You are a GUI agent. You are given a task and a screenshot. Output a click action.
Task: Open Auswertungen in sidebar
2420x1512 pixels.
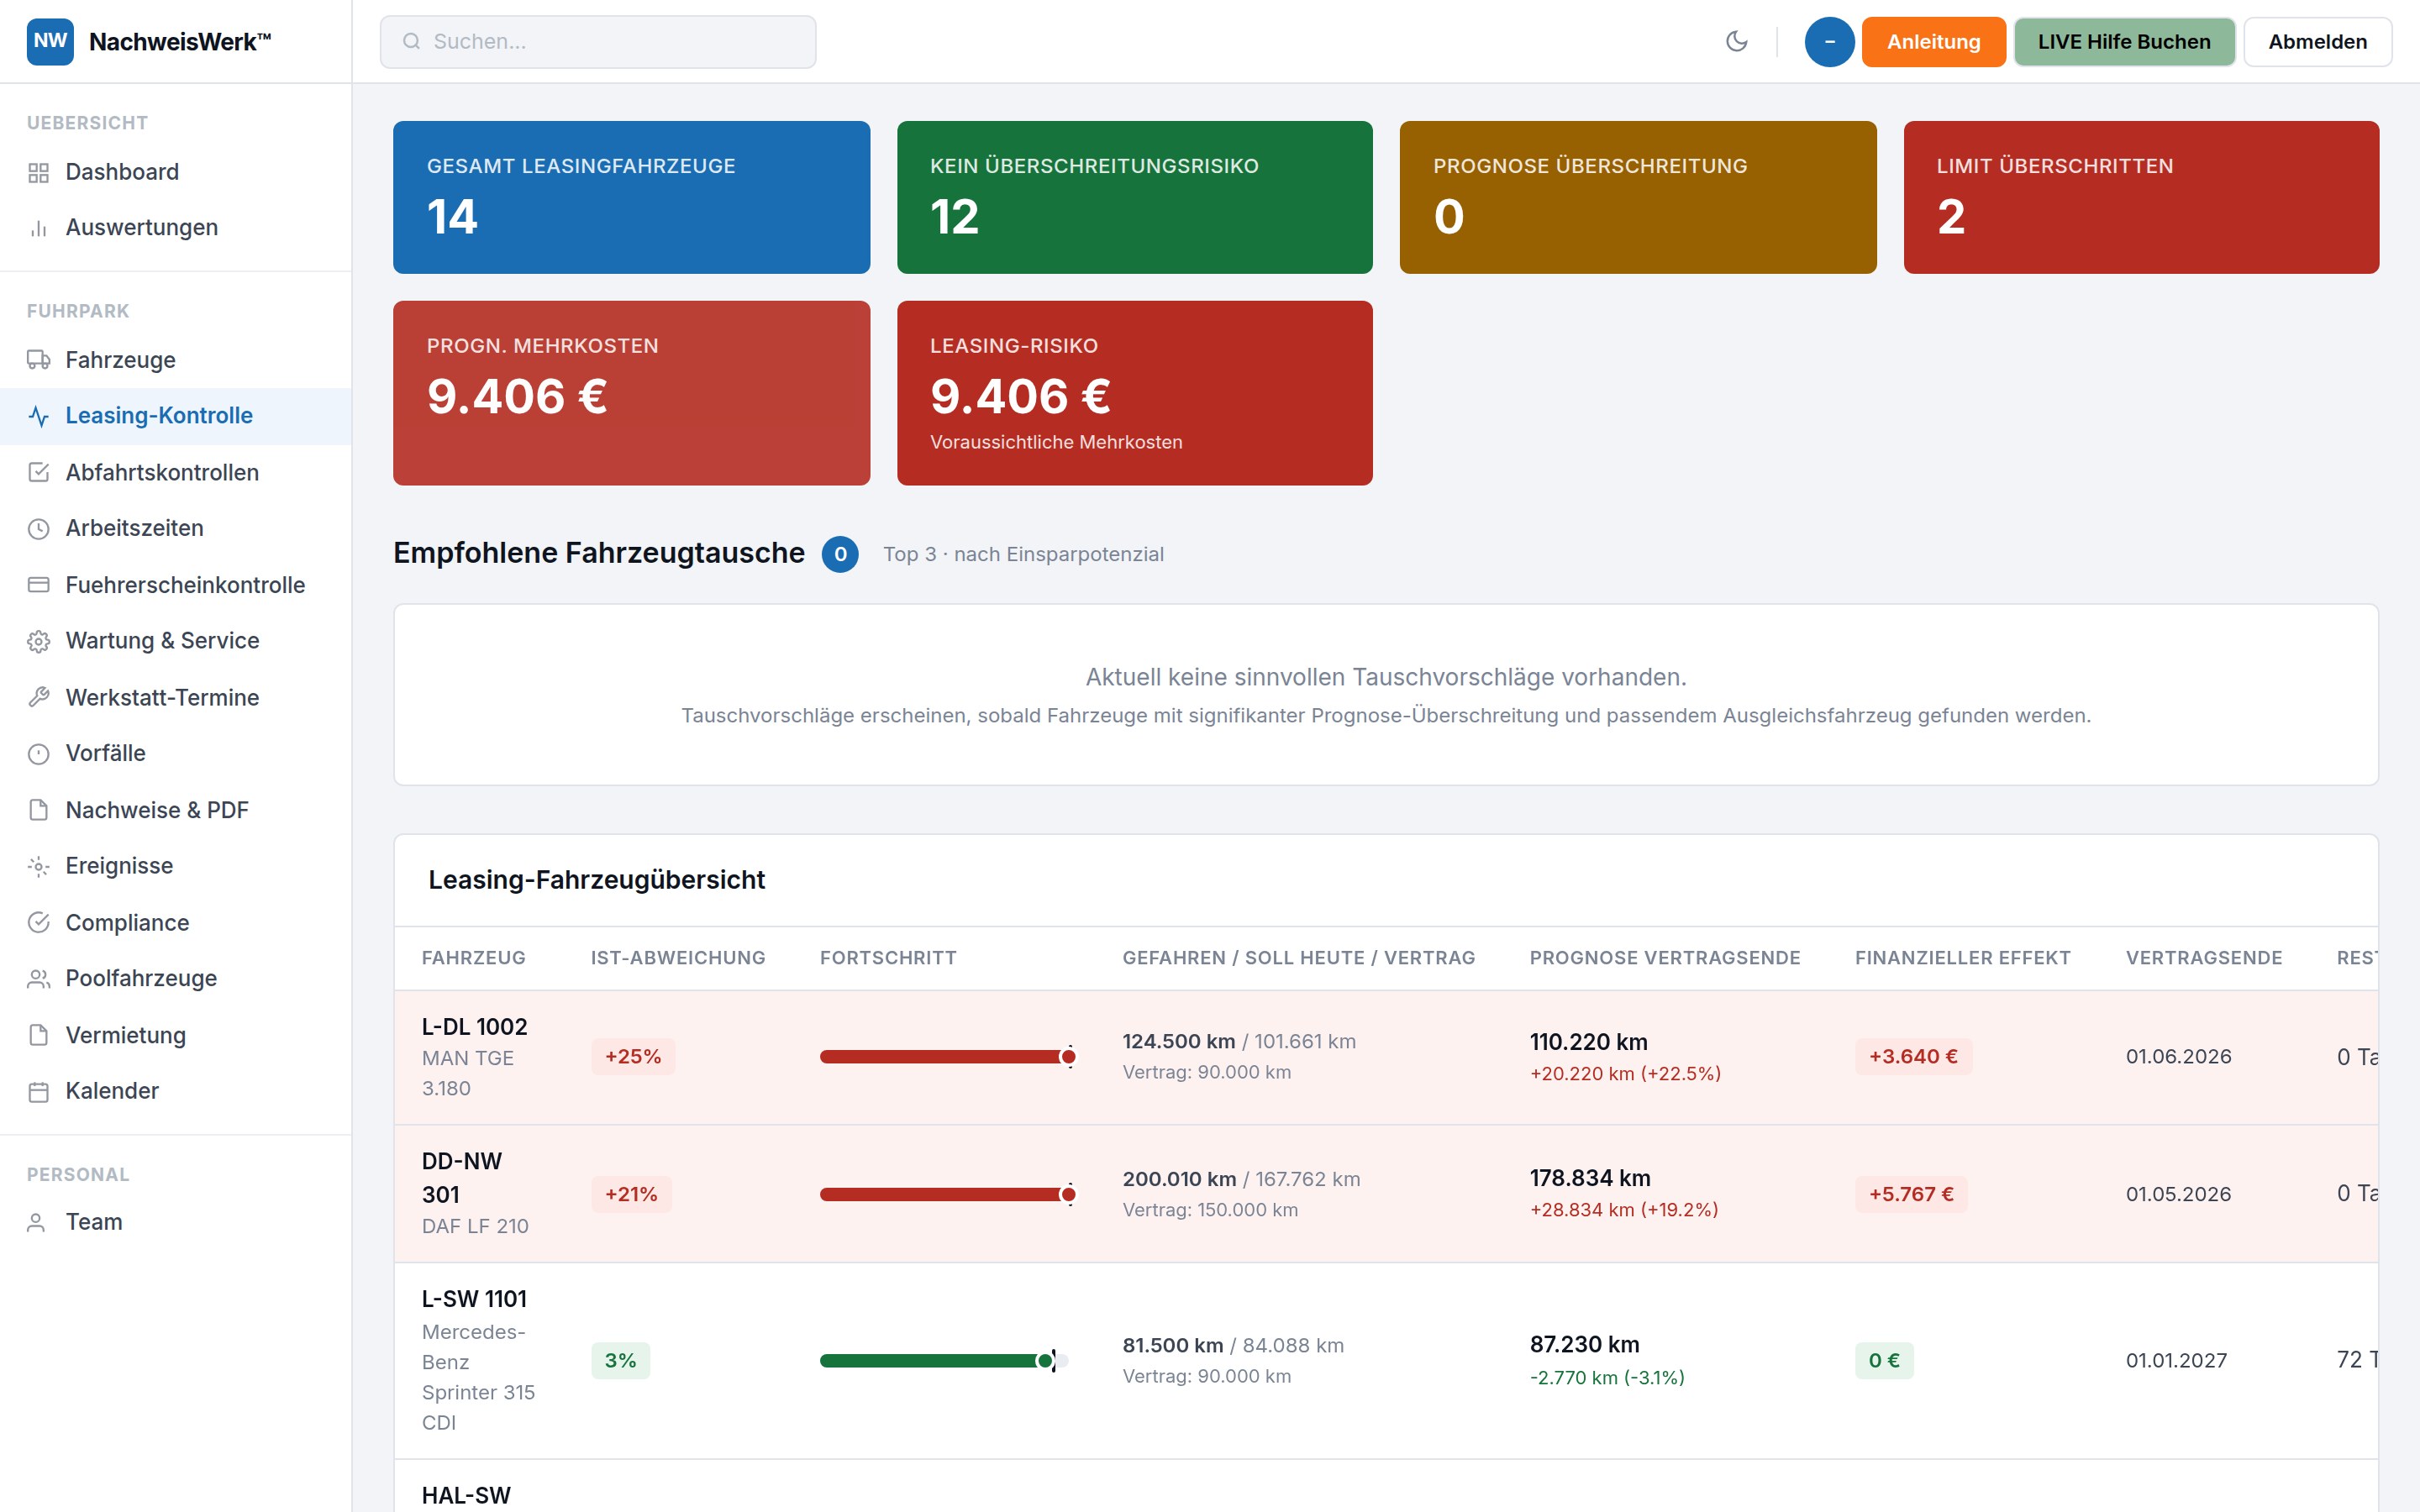(x=176, y=228)
